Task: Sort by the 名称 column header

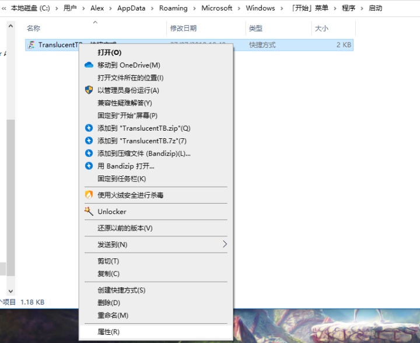Action: coord(95,28)
